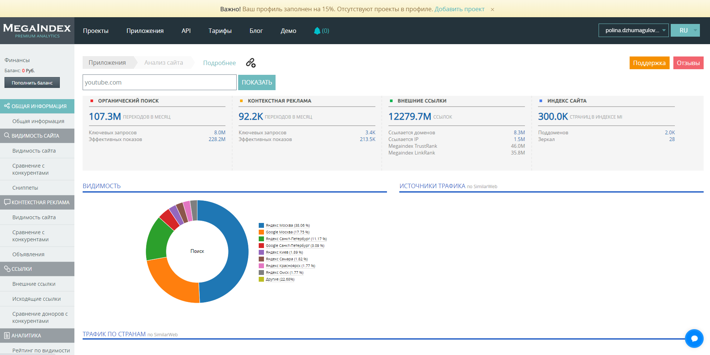The image size is (710, 355).
Task: Click the 92.2K contextual ads value
Action: (251, 116)
